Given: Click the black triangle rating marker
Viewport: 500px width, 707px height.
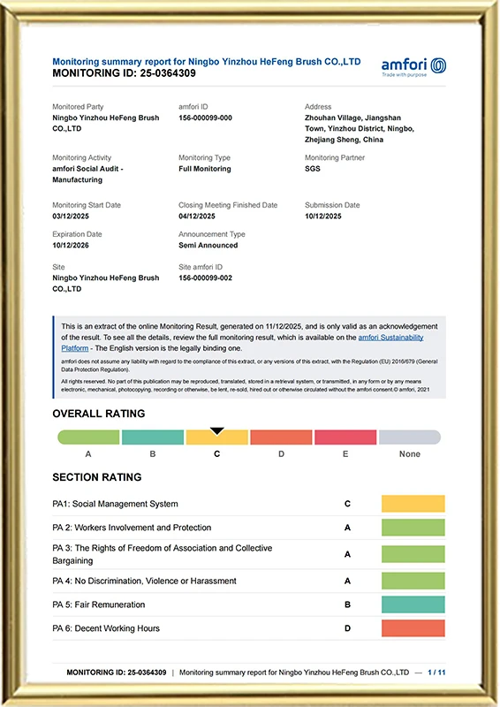Looking at the screenshot, I should 216,431.
